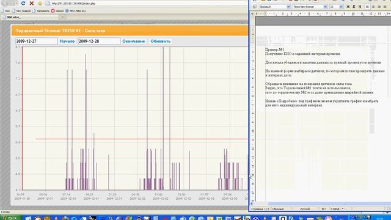Viewport: 391px width, 220px height.
Task: Switch to the NDC v0.4 browser tab
Action: [30, 17]
